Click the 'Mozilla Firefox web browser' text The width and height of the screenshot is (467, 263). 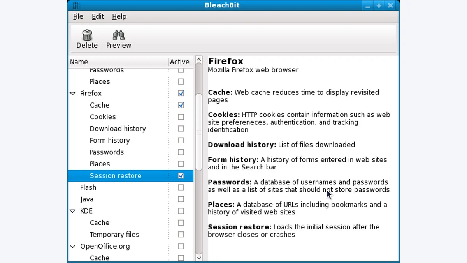coord(253,70)
